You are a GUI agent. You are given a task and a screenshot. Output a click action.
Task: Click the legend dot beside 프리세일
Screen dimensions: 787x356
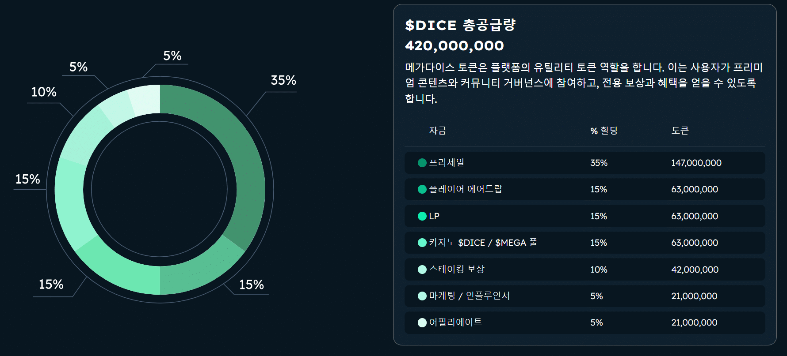click(422, 163)
